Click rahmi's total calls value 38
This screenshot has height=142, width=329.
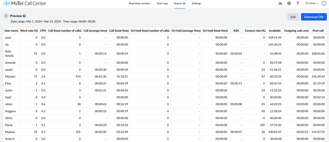coord(79,104)
